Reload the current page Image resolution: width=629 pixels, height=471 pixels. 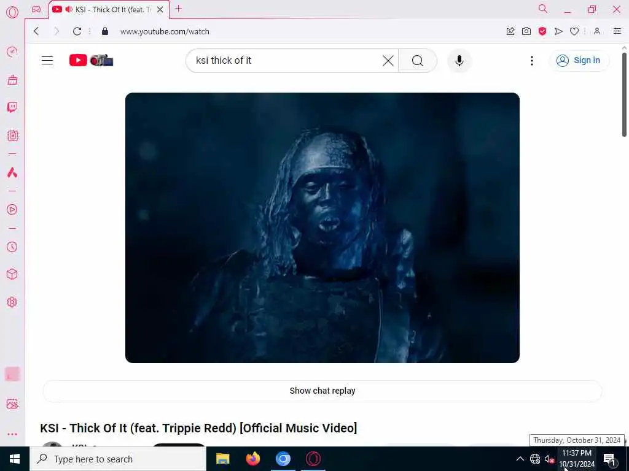(x=77, y=31)
